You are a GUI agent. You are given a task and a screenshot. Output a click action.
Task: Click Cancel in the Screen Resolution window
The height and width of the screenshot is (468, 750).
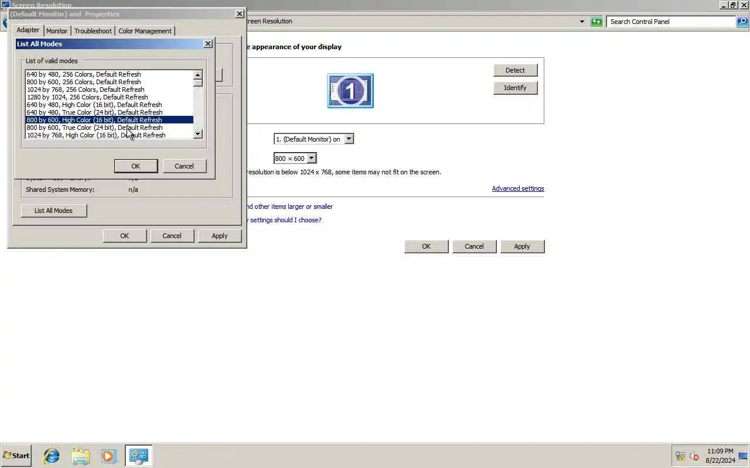pyautogui.click(x=474, y=246)
